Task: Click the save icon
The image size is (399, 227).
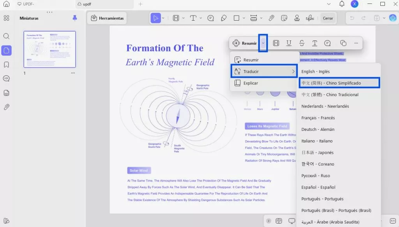Action: (377, 18)
